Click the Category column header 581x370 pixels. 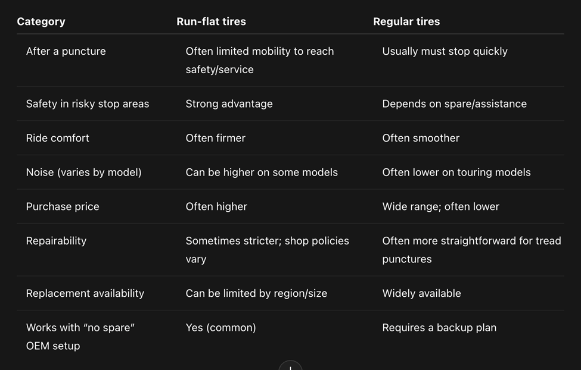click(41, 21)
